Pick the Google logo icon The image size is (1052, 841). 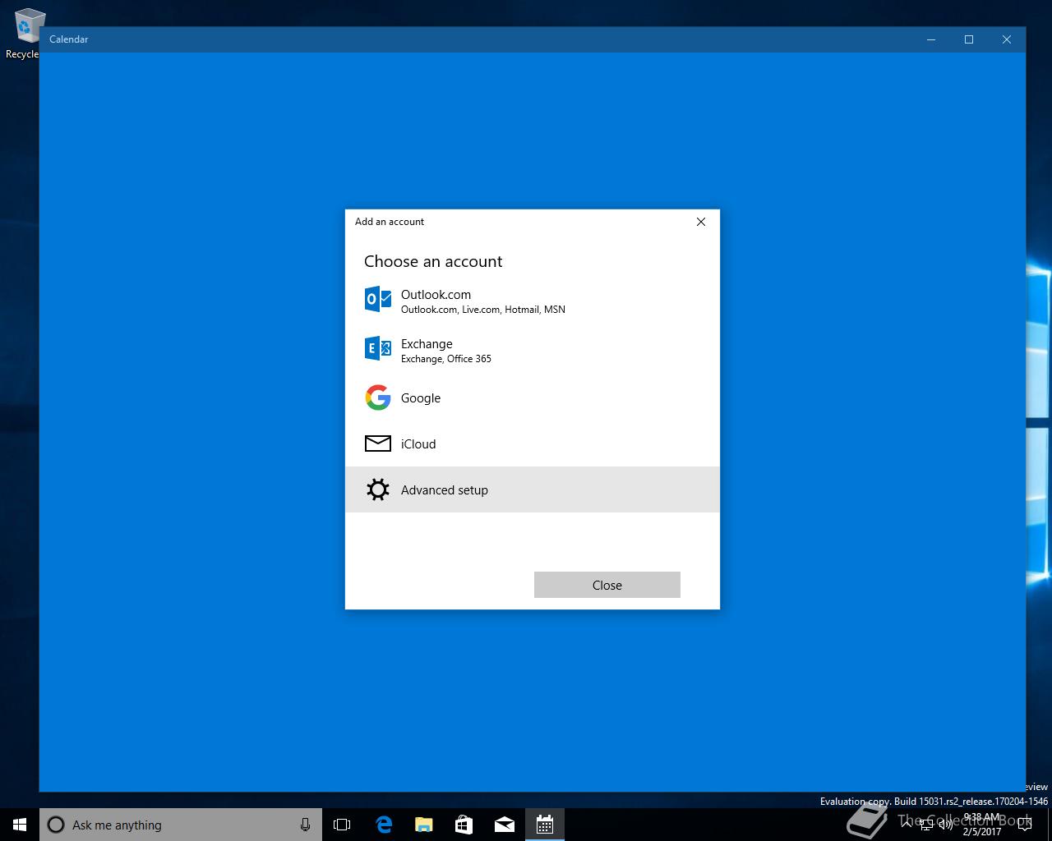click(378, 398)
